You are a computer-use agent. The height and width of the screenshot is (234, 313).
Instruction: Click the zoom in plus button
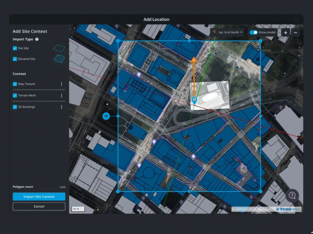click(285, 33)
